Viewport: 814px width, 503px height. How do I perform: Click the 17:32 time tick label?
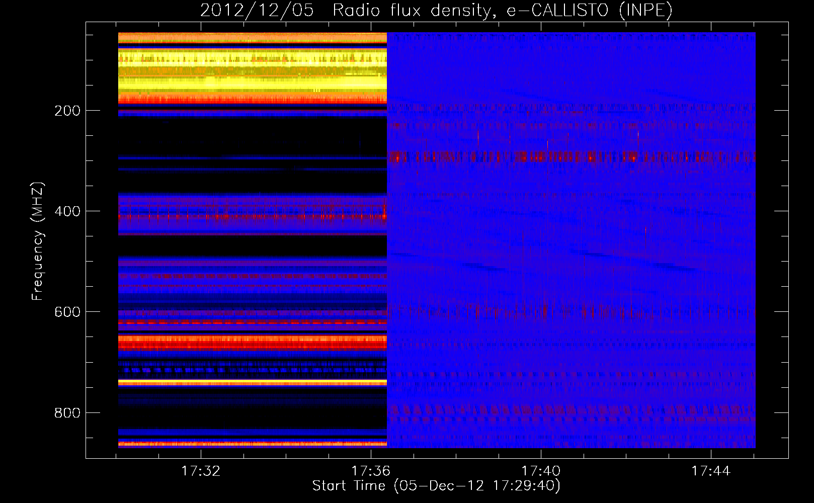[x=201, y=471]
